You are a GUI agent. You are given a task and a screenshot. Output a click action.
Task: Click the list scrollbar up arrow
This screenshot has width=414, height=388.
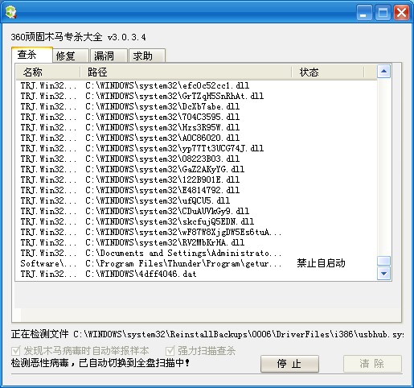[x=383, y=71]
